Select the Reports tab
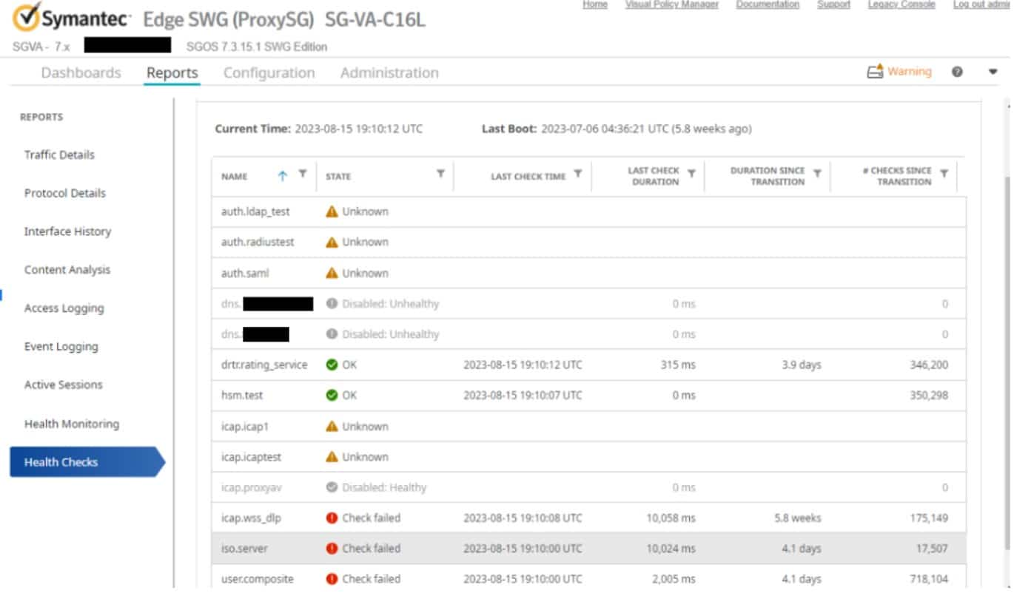This screenshot has width=1014, height=596. 172,72
